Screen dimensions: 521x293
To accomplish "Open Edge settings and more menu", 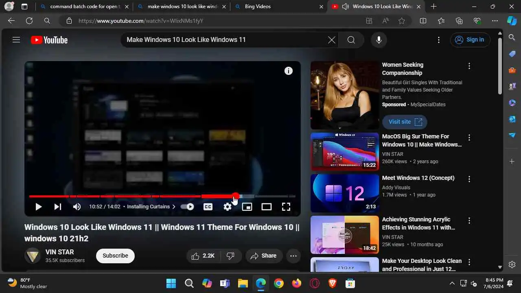I will (x=495, y=21).
